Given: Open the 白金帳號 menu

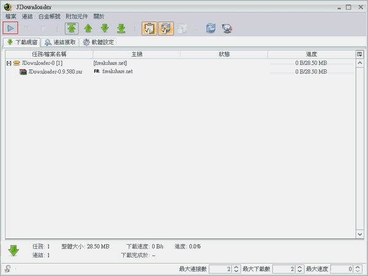Looking at the screenshot, I should click(50, 15).
